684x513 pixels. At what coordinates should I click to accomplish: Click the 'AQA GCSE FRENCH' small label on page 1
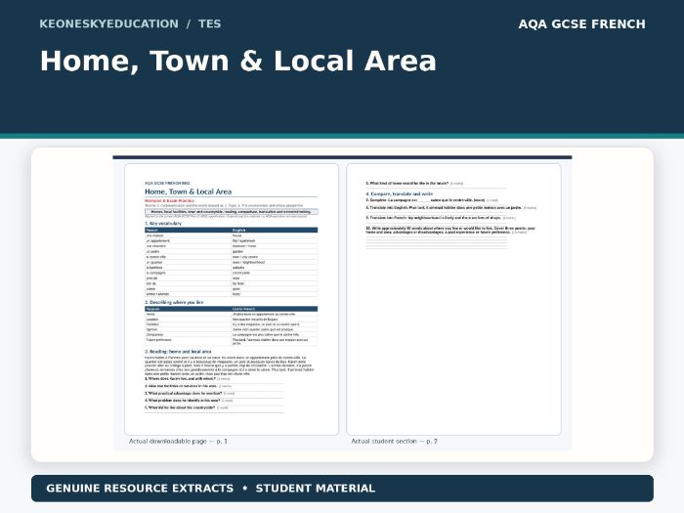[167, 184]
